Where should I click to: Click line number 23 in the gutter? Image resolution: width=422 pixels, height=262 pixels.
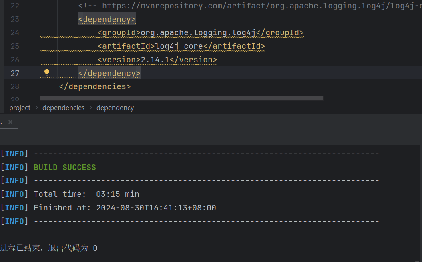15,19
